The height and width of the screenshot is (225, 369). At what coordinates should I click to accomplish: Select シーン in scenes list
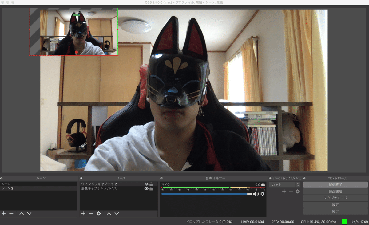pos(38,184)
